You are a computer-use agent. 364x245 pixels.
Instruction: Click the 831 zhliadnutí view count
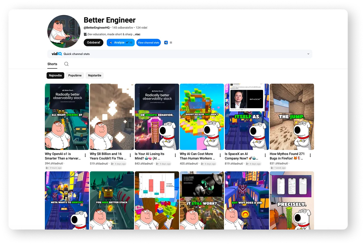click(x=279, y=164)
